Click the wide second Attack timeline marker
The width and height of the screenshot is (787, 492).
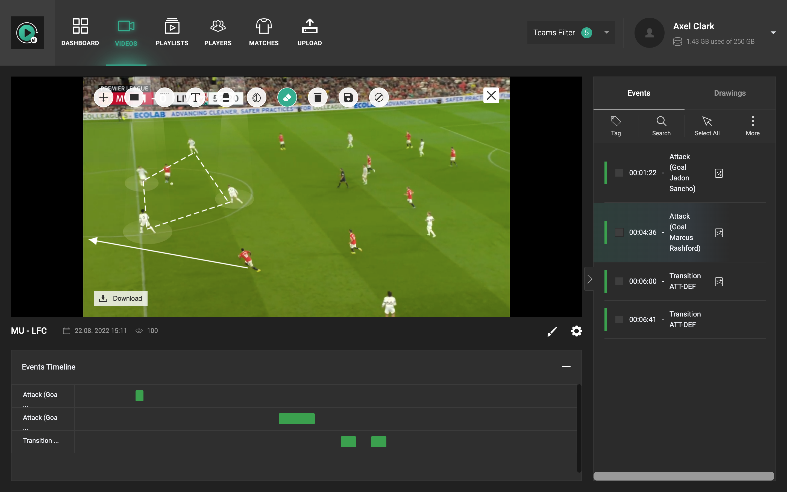pyautogui.click(x=296, y=419)
